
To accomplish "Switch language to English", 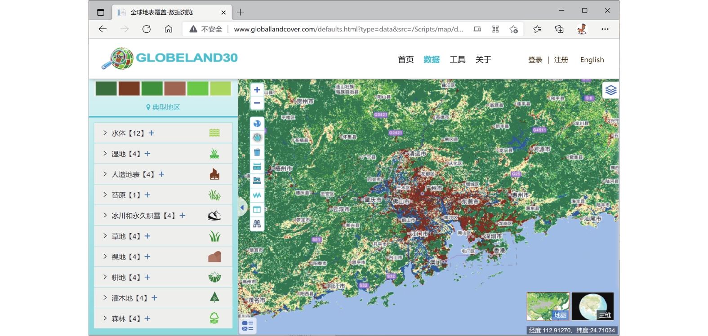I will [x=592, y=60].
